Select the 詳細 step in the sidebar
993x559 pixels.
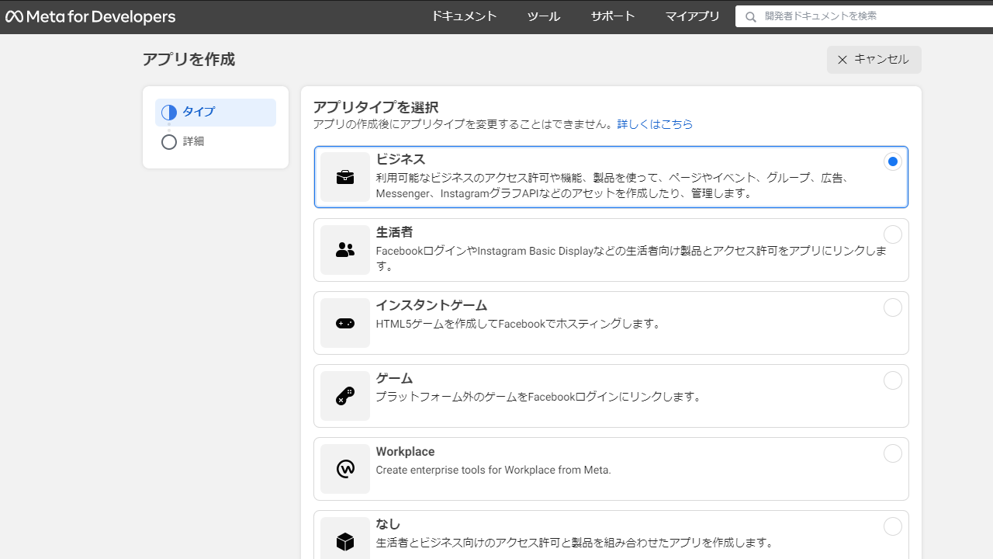pyautogui.click(x=192, y=141)
